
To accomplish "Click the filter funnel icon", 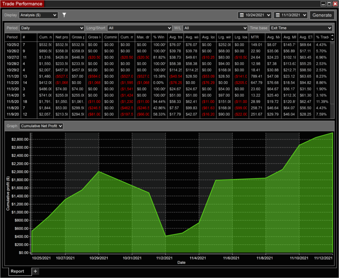I will [x=64, y=15].
